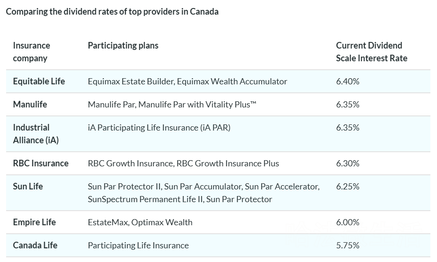This screenshot has width=437, height=262.
Task: Click the 6.30% rate value
Action: [348, 164]
